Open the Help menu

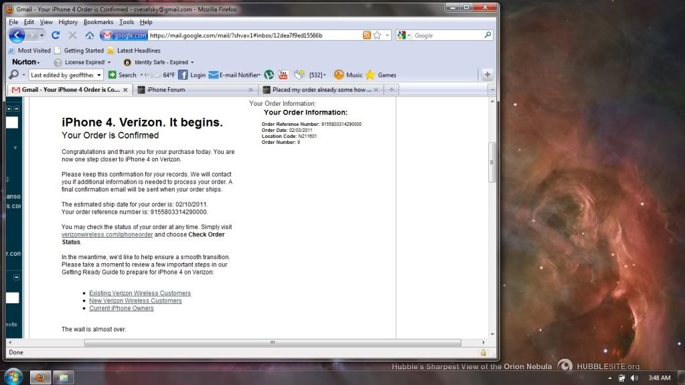[x=146, y=22]
